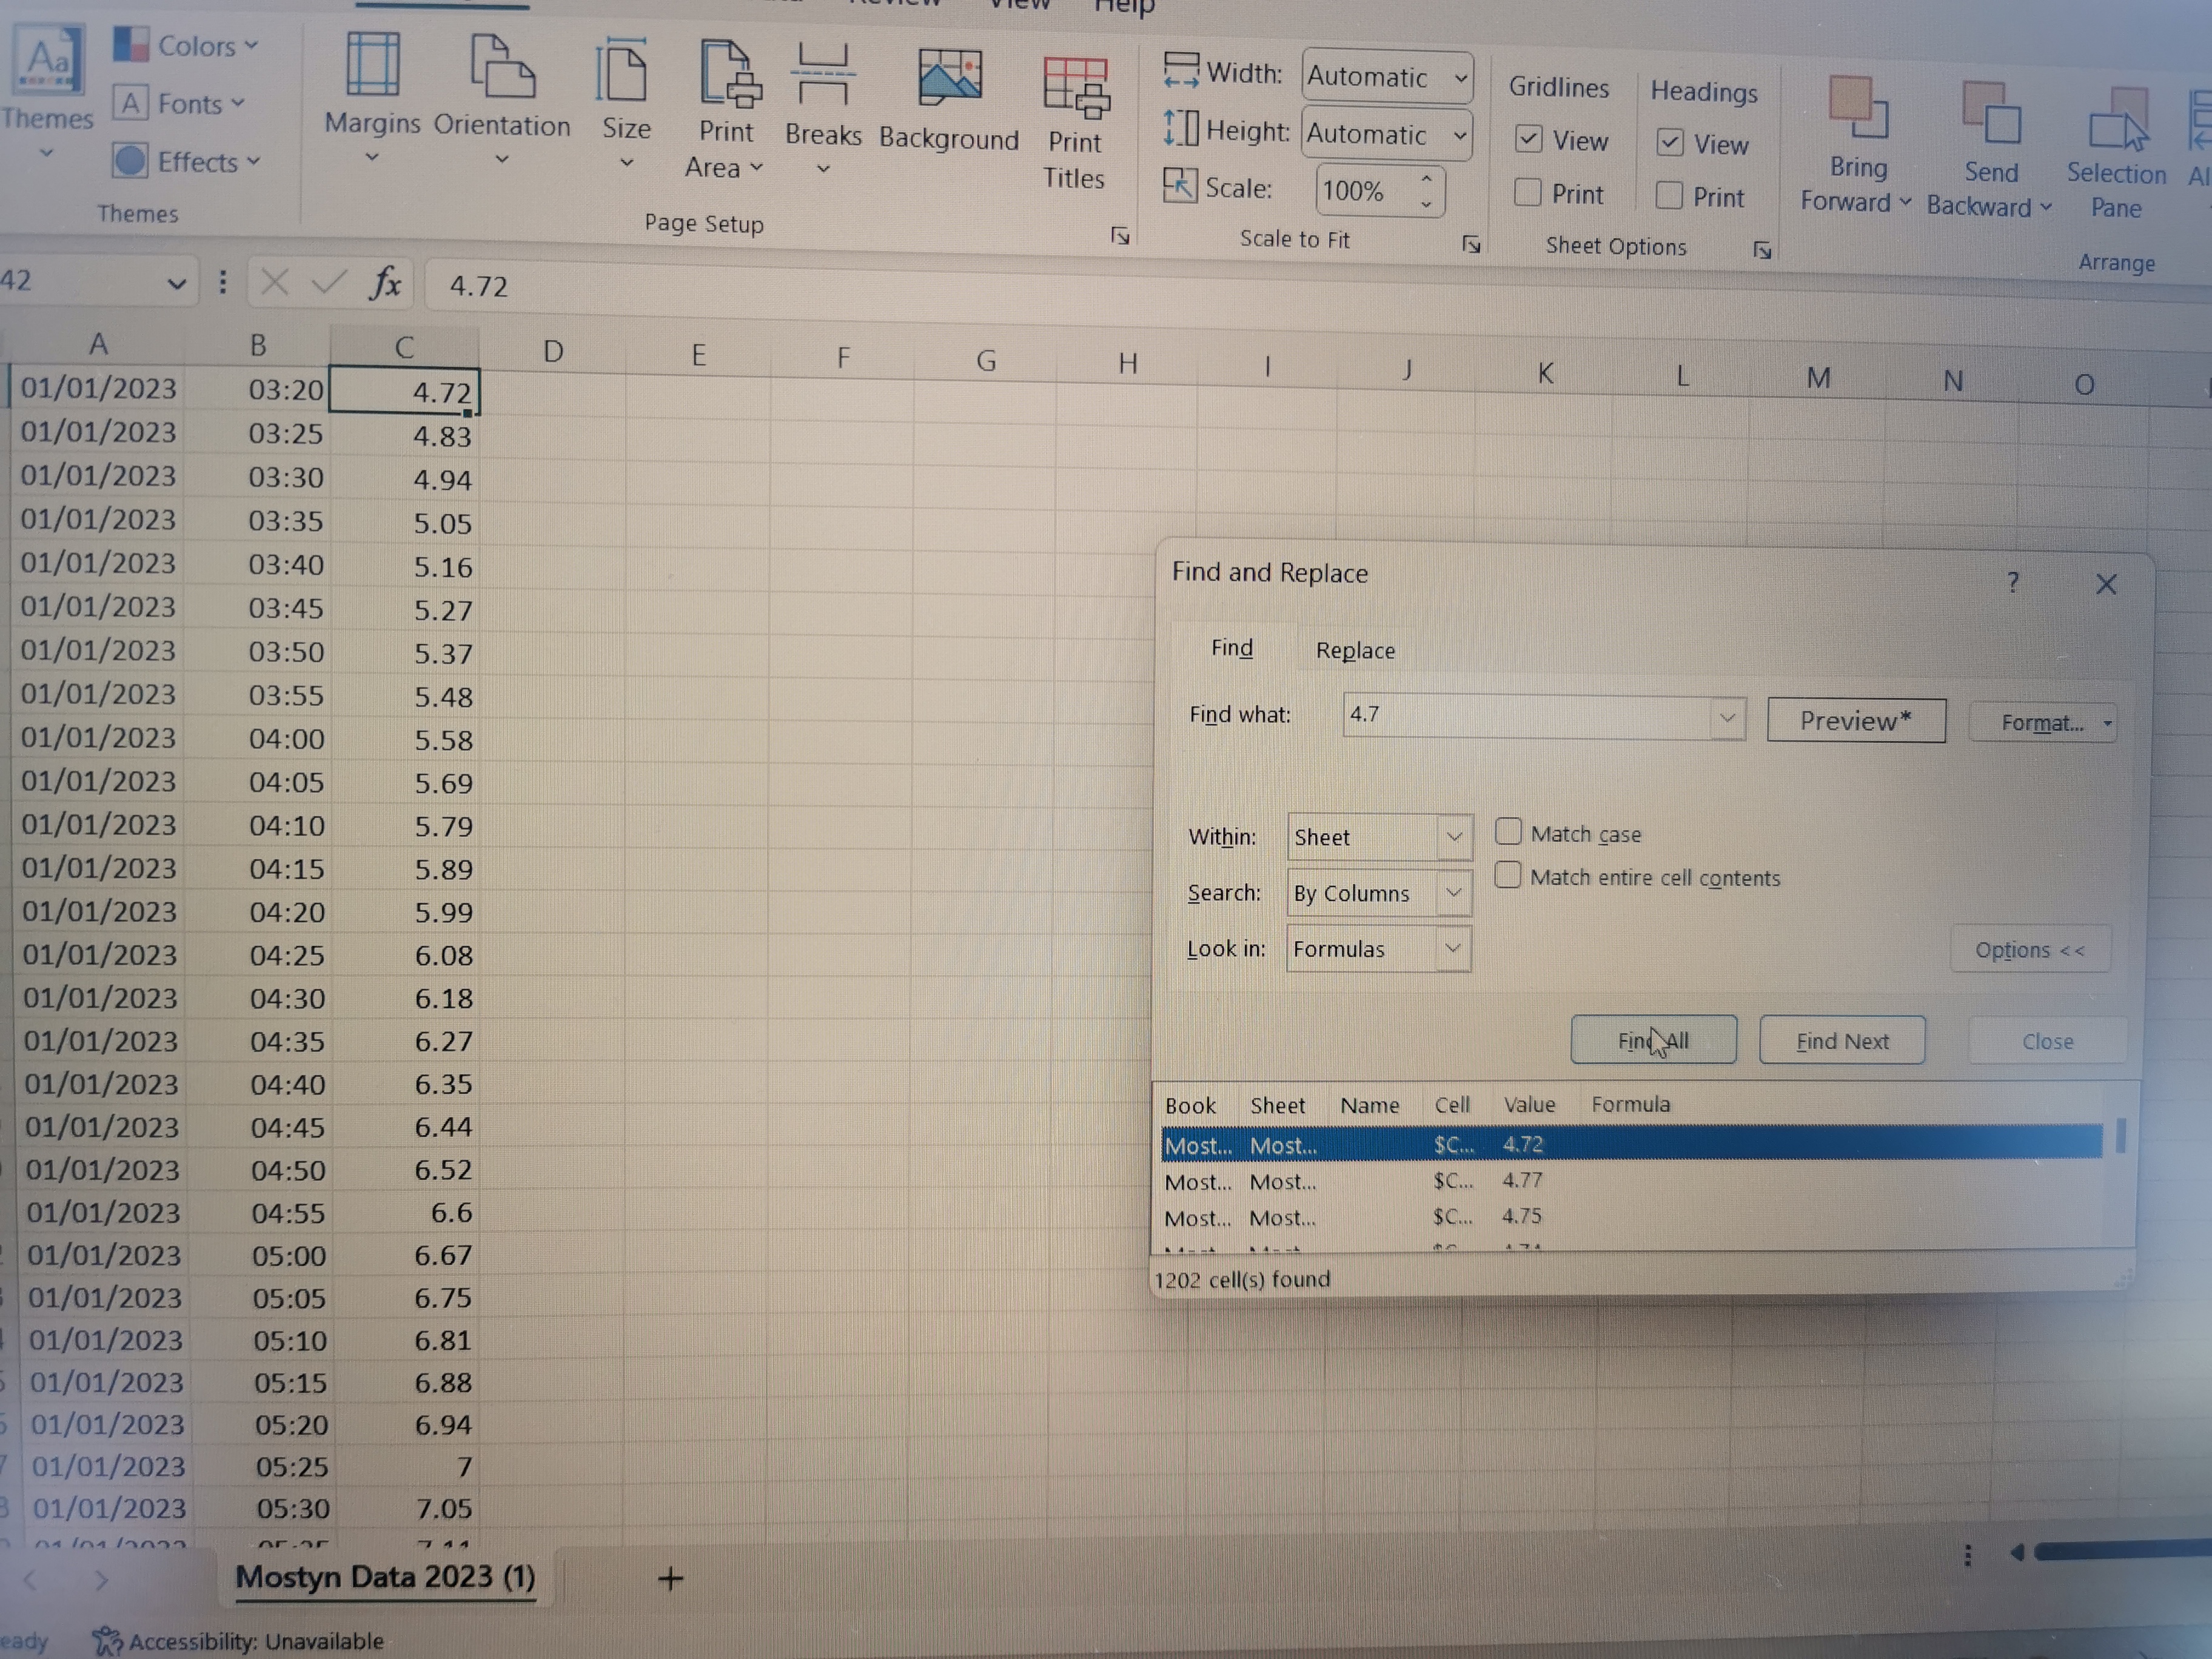Check Match entire cell contents
The image size is (2212, 1659).
pos(1508,876)
